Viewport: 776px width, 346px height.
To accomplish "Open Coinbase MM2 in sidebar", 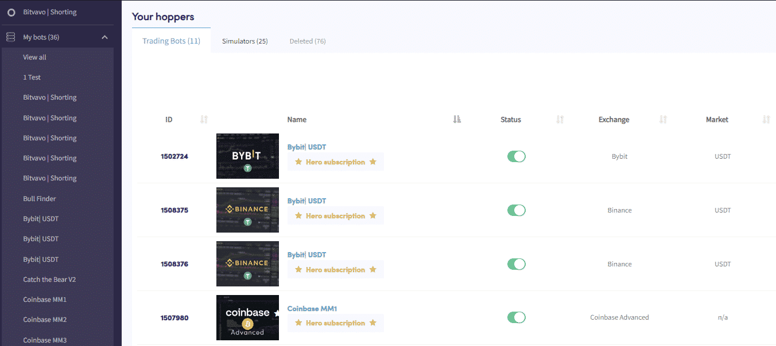I will click(45, 320).
